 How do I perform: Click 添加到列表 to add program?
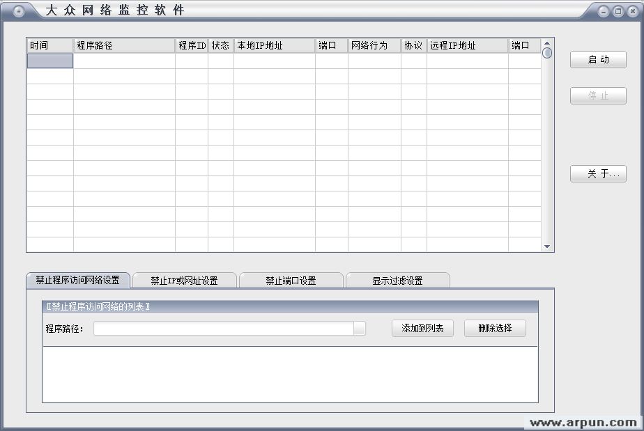click(422, 329)
